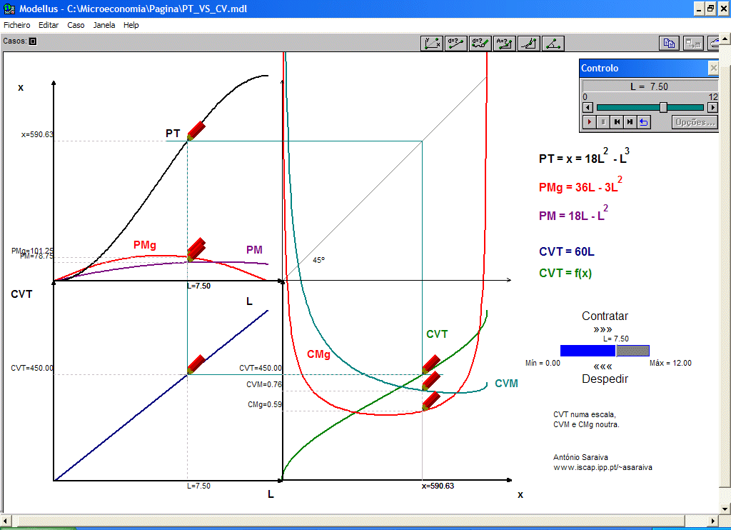
Task: Select the slope tangent measurement tool
Action: tap(529, 43)
